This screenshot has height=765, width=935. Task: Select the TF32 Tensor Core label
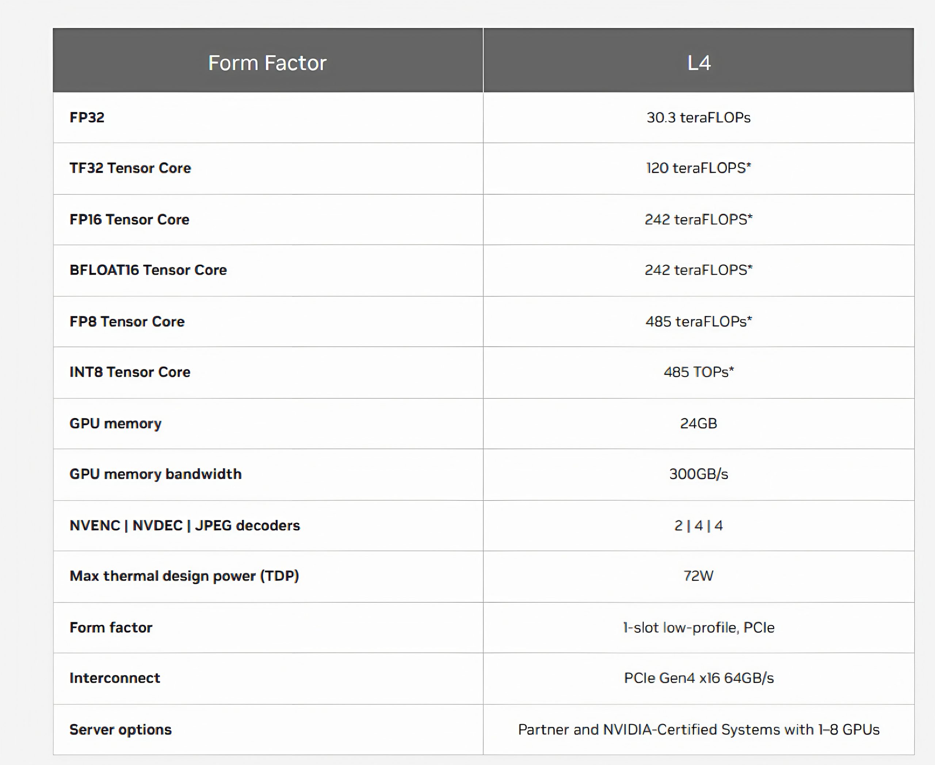(x=130, y=168)
